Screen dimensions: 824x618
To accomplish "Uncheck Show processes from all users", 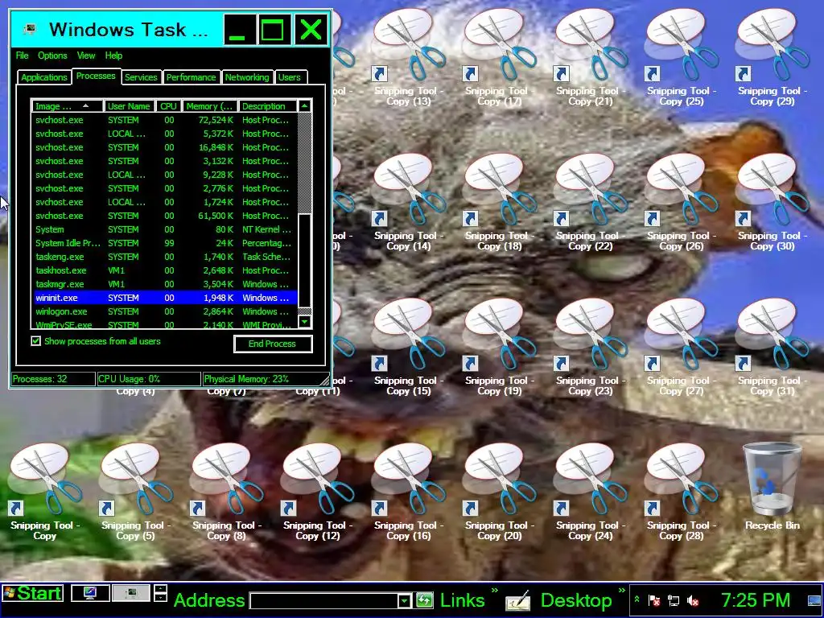I will click(x=35, y=341).
